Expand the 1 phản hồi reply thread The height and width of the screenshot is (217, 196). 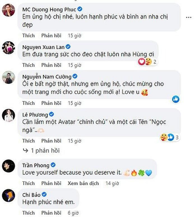coord(41,151)
